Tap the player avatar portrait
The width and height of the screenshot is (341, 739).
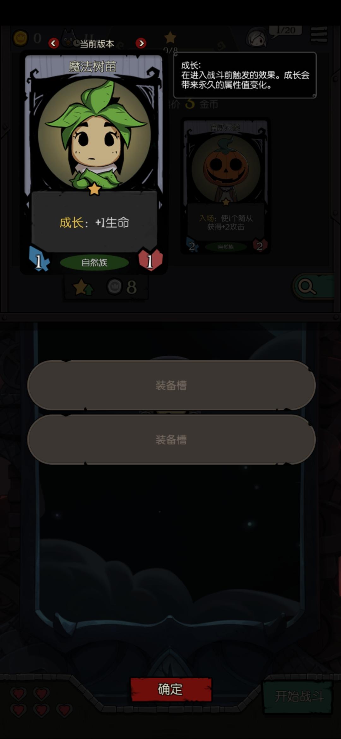point(257,38)
